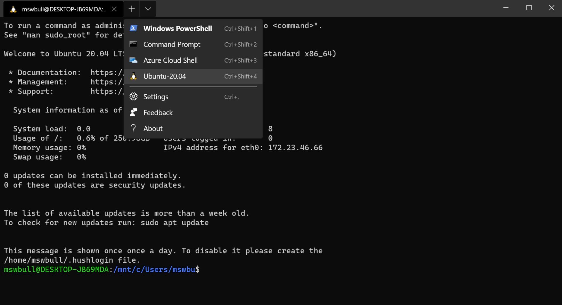Image resolution: width=562 pixels, height=305 pixels.
Task: Click the /mnt/c/Users/mswbu path text
Action: (154, 269)
